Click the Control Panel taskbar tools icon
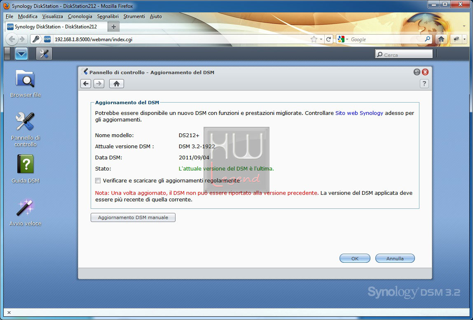This screenshot has width=473, height=320. [x=44, y=54]
